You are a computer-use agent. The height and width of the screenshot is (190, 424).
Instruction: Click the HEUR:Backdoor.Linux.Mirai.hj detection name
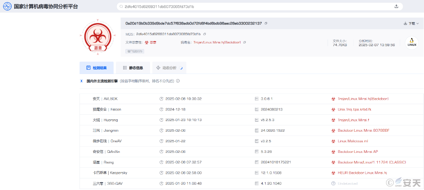coord(362,173)
